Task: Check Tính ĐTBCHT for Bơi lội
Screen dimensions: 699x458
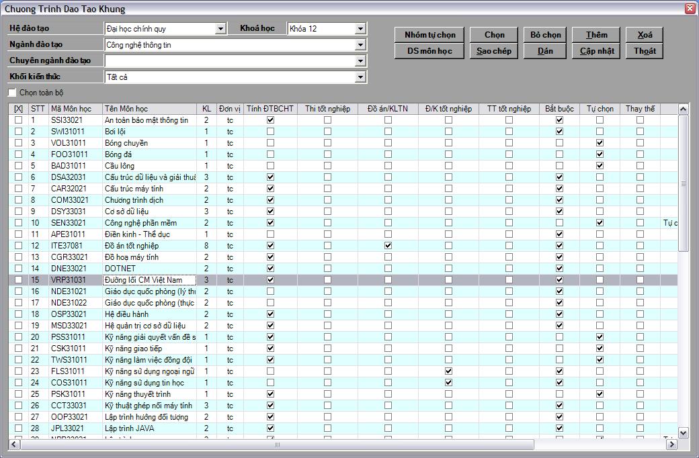Action: coord(271,132)
